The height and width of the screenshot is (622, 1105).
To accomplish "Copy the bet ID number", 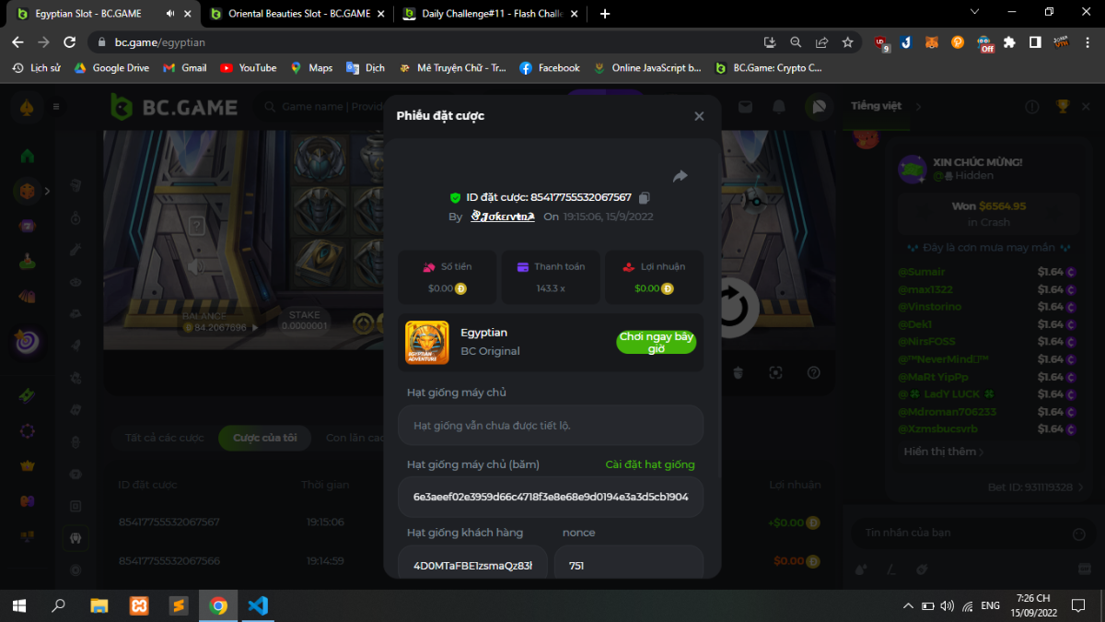I will [645, 198].
